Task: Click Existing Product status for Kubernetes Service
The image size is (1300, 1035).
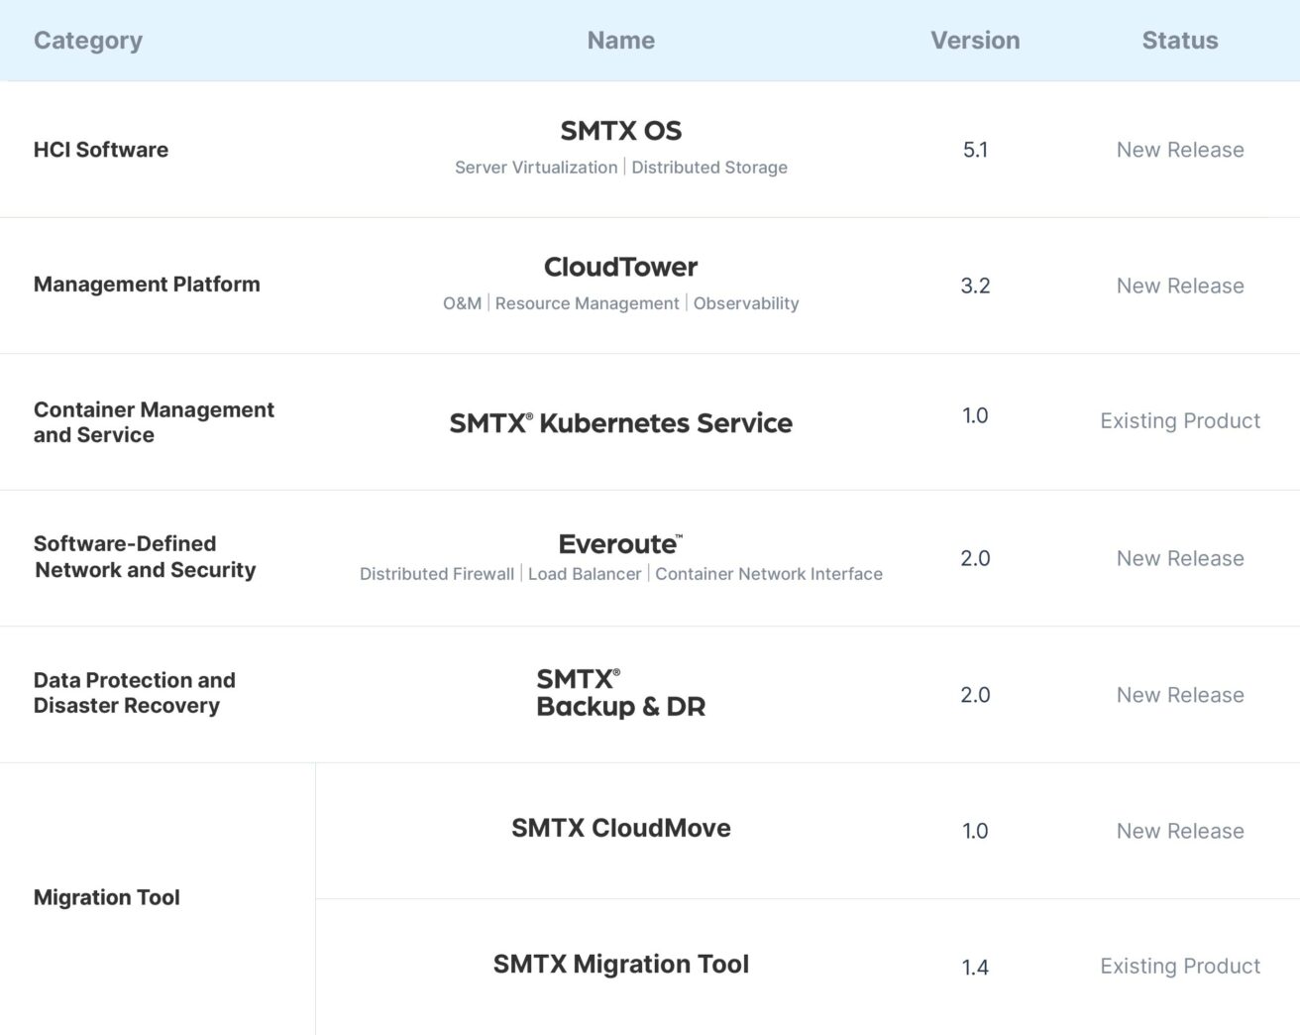Action: [1179, 420]
